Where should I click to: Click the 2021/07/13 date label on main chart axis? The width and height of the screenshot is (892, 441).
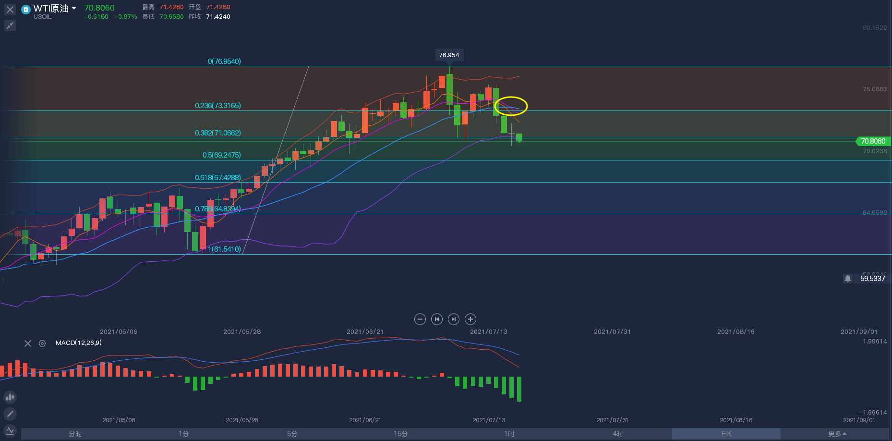click(x=488, y=331)
